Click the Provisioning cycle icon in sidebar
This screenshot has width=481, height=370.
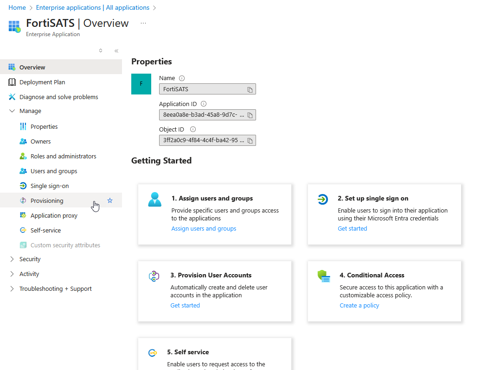coord(23,201)
